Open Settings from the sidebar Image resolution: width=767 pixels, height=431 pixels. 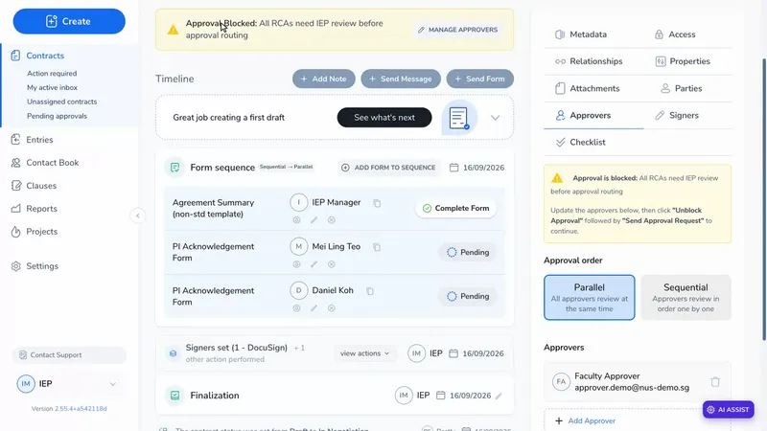pyautogui.click(x=42, y=266)
